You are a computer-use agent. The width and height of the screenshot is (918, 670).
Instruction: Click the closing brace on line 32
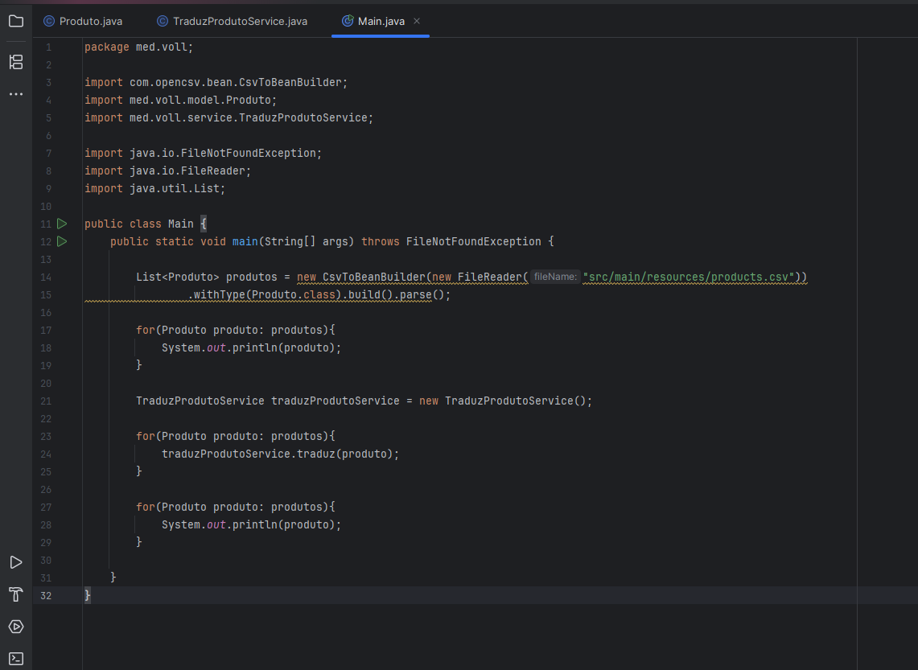tap(87, 596)
